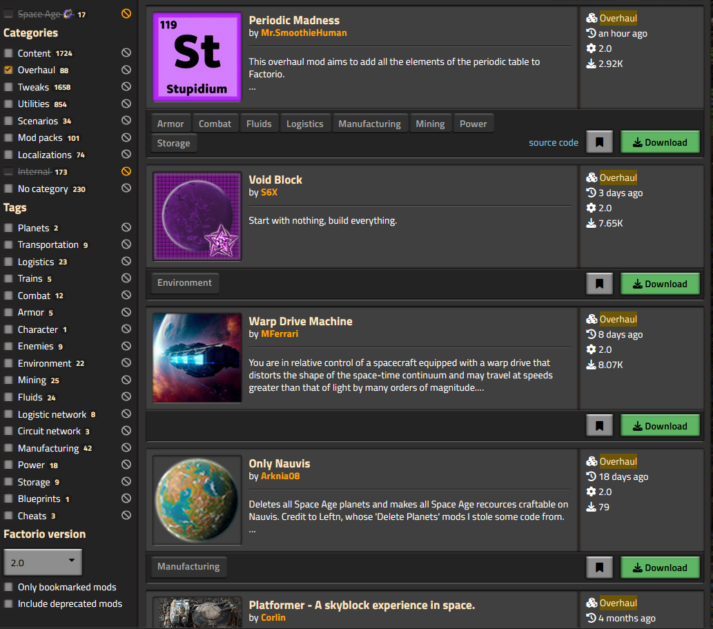Enable Include deprecated mods checkbox
The image size is (713, 629).
[8, 604]
